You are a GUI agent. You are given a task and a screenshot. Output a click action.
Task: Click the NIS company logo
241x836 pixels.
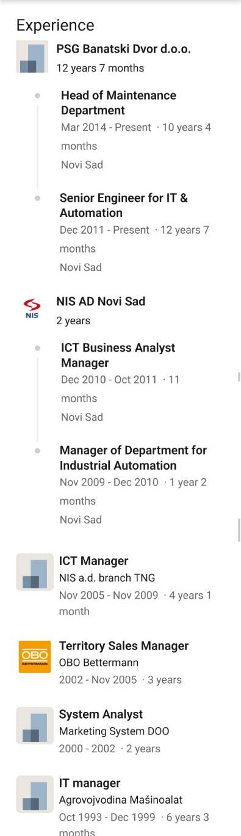tap(32, 309)
